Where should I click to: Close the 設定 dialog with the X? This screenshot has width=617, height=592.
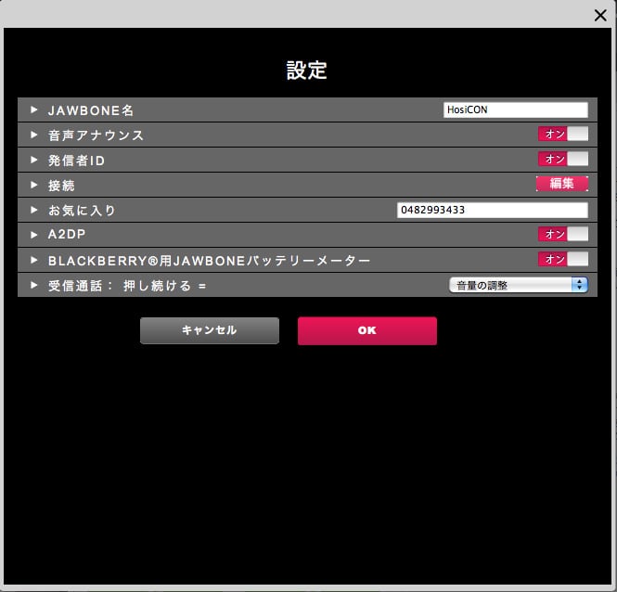pyautogui.click(x=600, y=14)
